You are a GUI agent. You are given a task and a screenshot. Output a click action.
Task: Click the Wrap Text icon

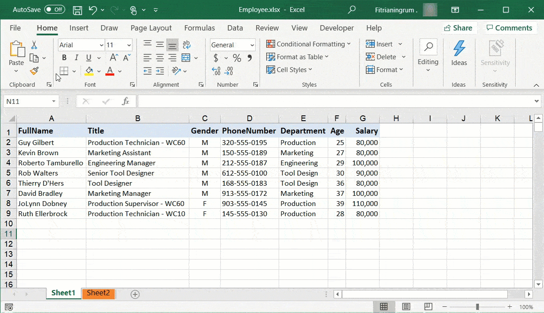(186, 45)
